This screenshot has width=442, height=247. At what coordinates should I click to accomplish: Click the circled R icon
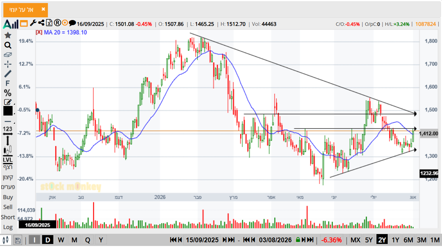57,23
